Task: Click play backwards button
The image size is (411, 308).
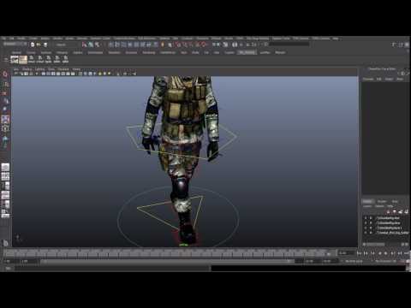Action: [x=379, y=253]
